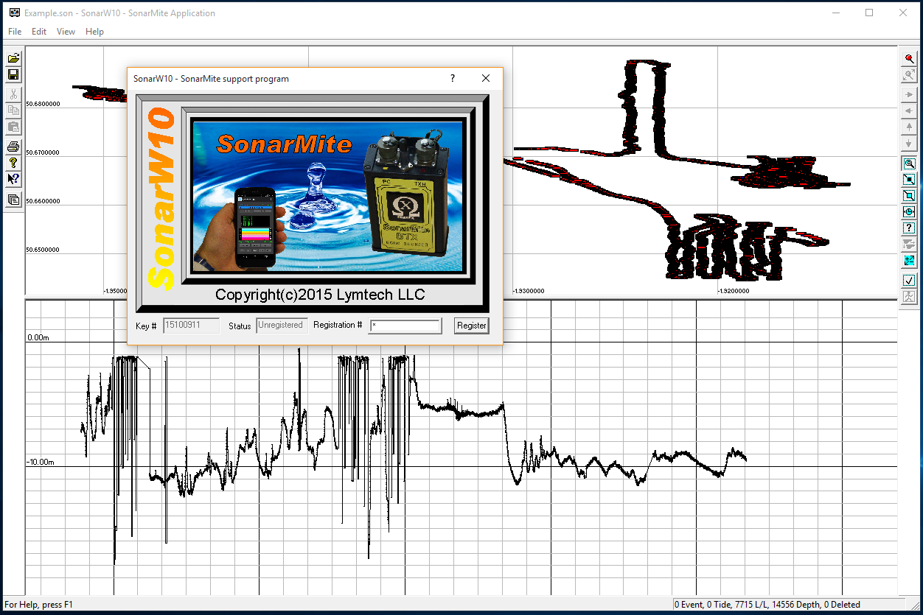Print using the printer toolbar icon

click(13, 147)
